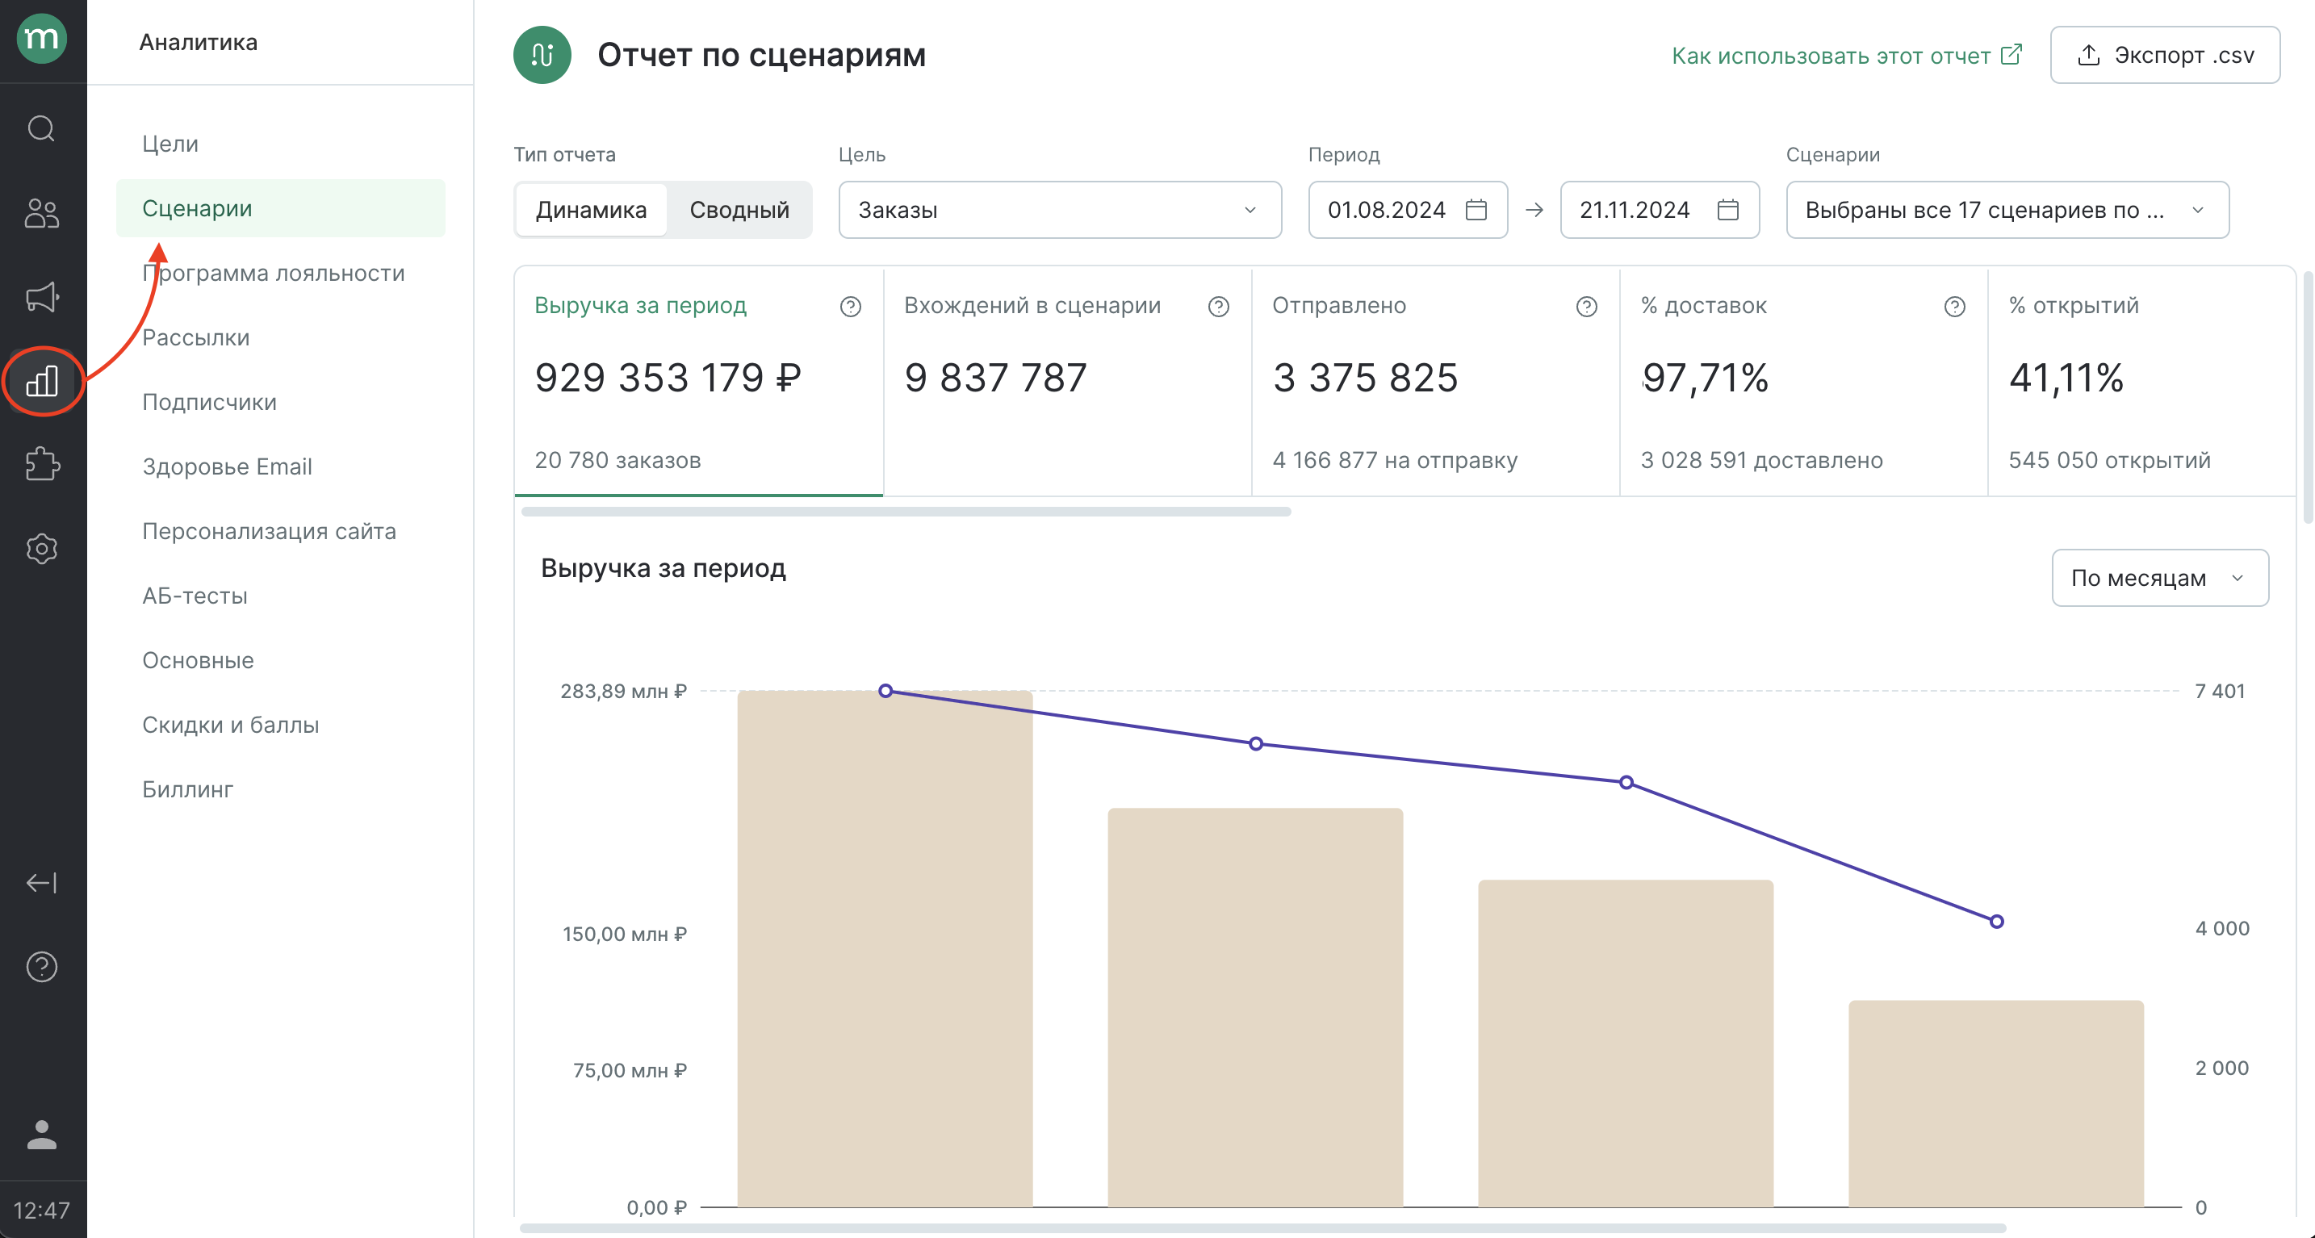Expand the Цель dropdown showing Заказы
2315x1238 pixels.
[x=1061, y=210]
